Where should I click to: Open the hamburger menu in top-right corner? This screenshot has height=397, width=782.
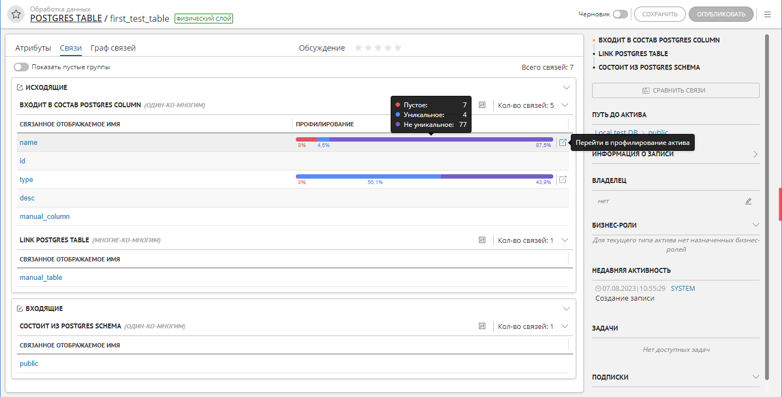[x=767, y=14]
